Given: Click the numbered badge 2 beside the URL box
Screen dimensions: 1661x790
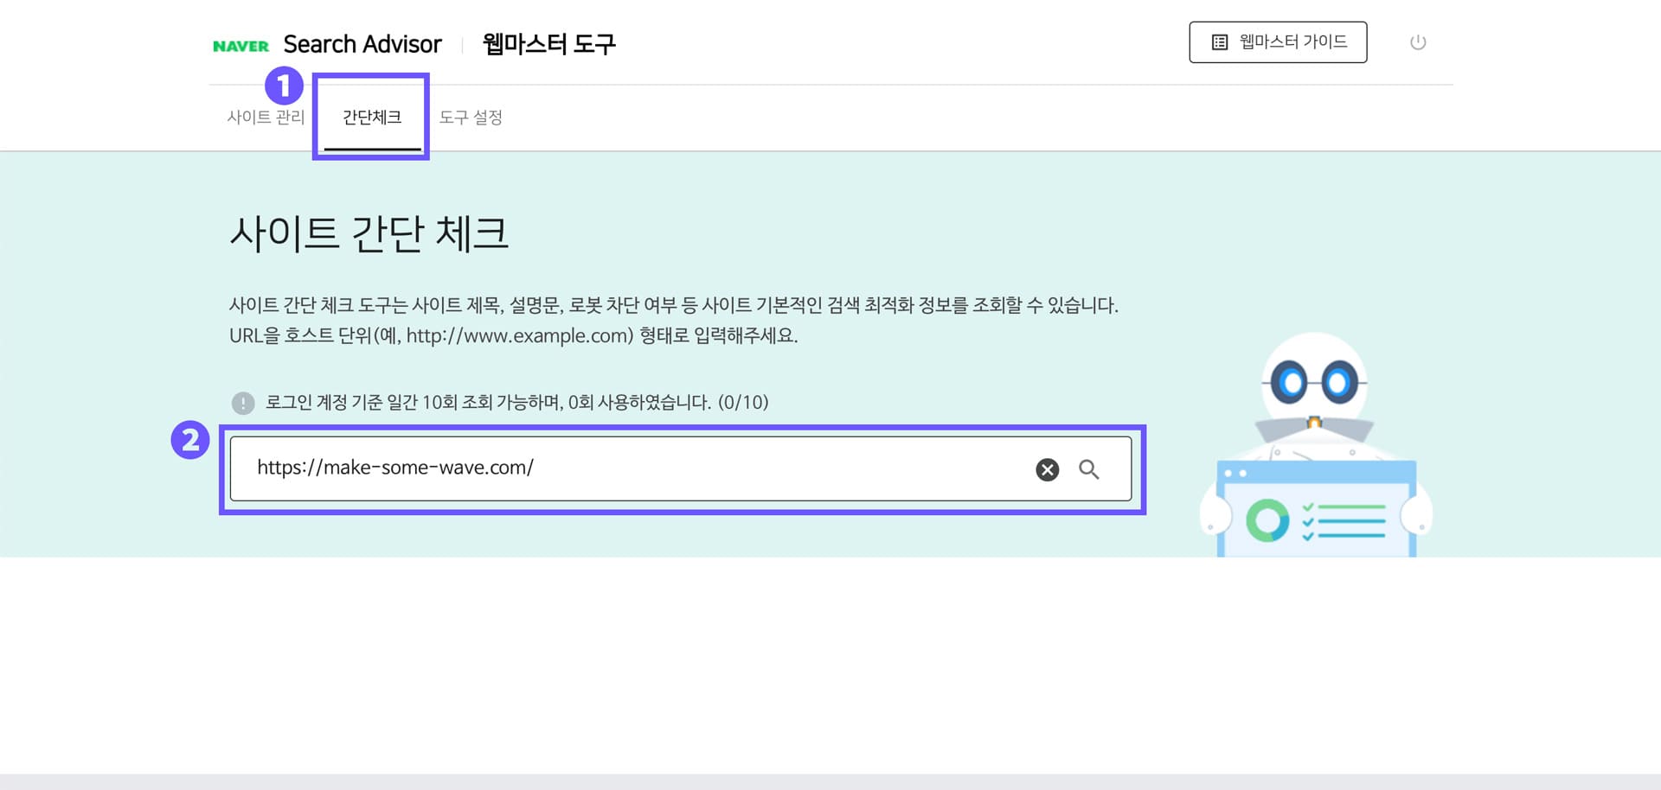Looking at the screenshot, I should tap(190, 441).
